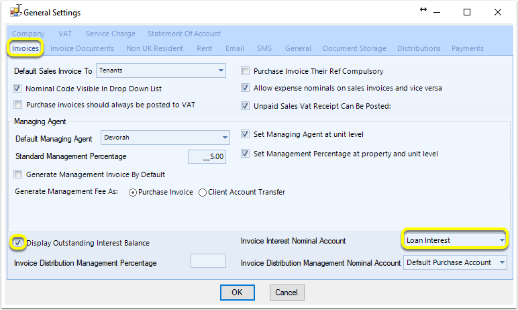Confirm settings with the OK button
This screenshot has width=518, height=310.
tap(238, 293)
